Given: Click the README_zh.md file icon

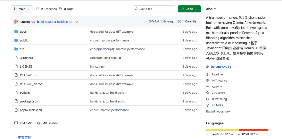Looking at the screenshot, I should tap(16, 84).
